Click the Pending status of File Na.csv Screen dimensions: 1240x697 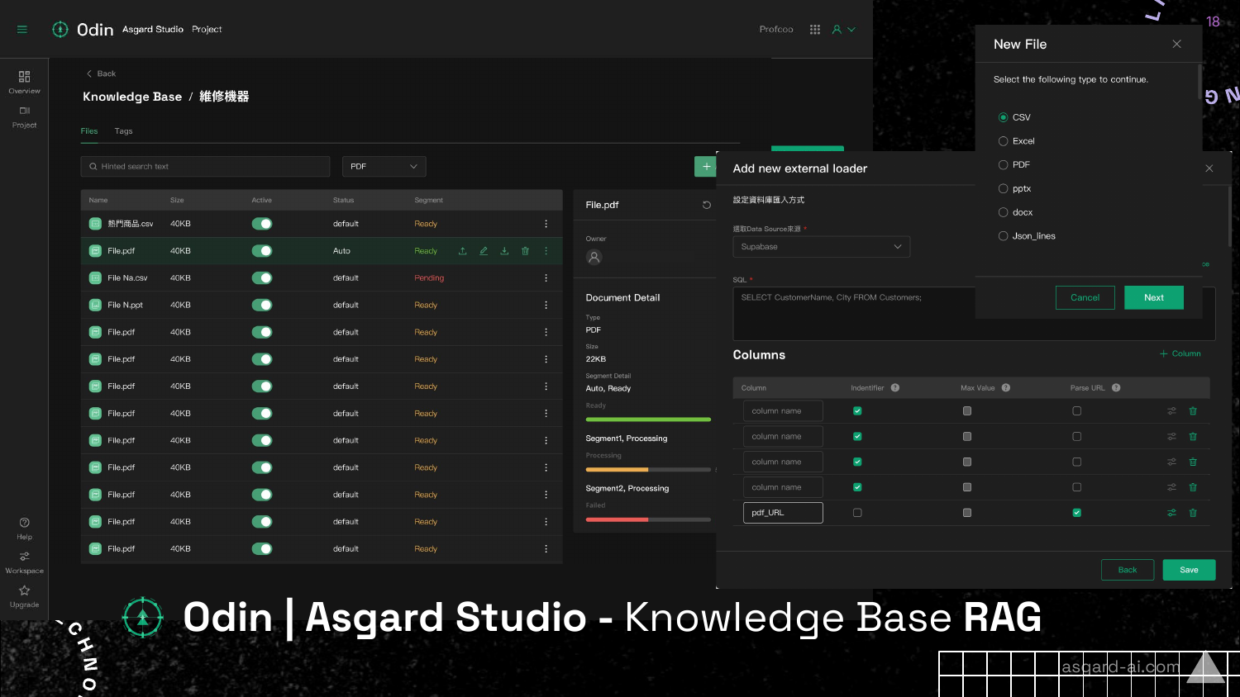(429, 278)
